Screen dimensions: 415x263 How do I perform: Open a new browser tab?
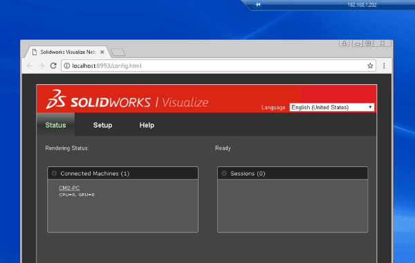point(118,52)
